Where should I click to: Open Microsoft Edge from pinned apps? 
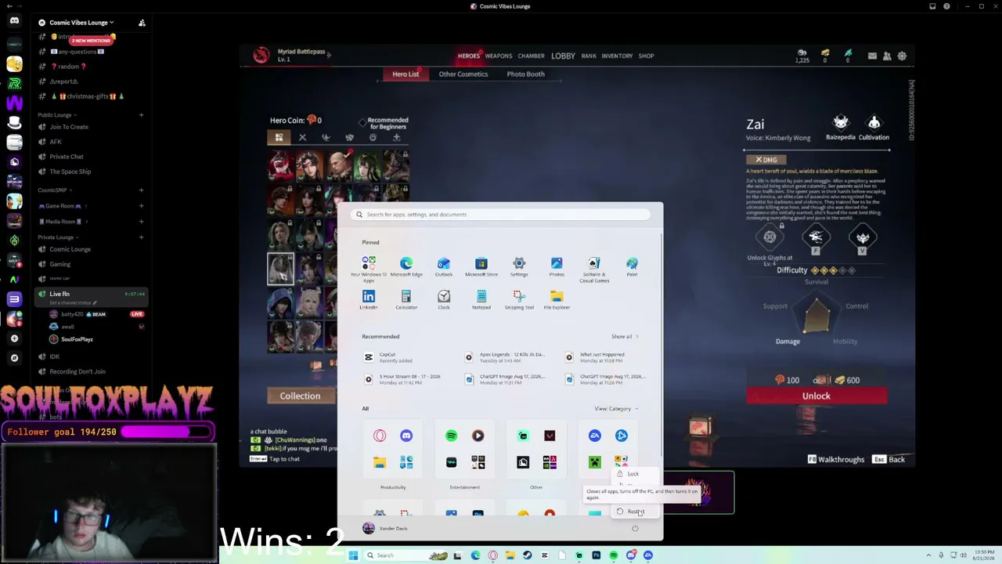[x=406, y=266]
